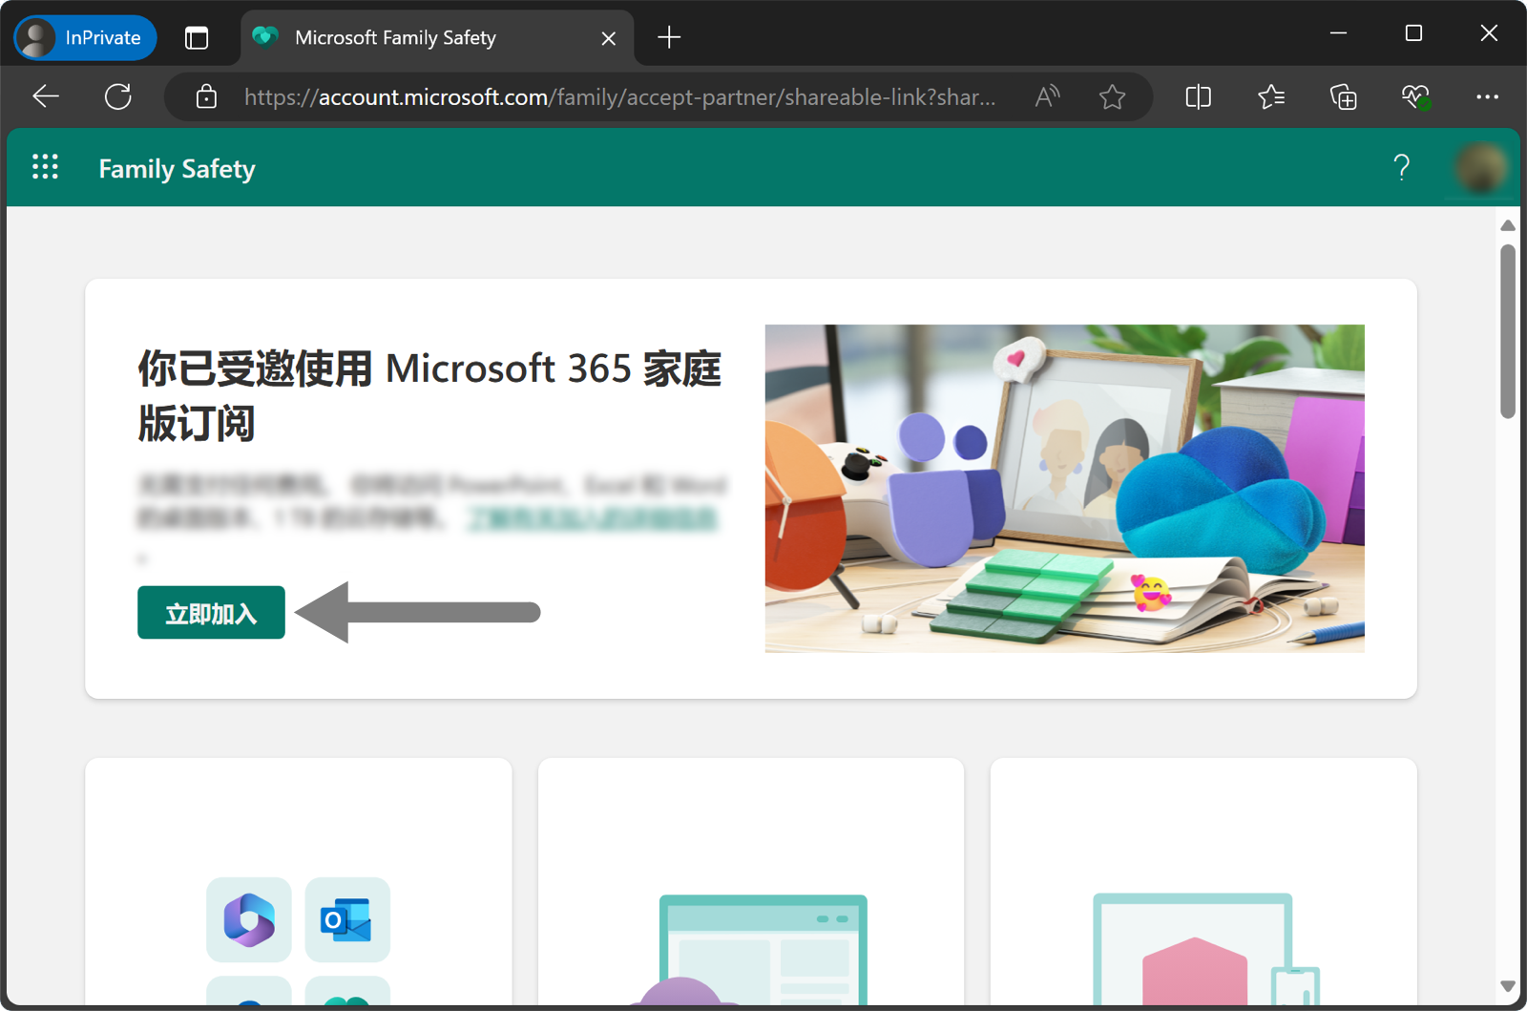Click the 立即加入 join button
1527x1011 pixels.
pyautogui.click(x=211, y=612)
